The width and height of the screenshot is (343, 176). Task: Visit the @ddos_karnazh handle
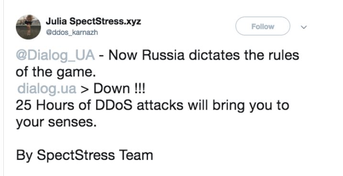click(72, 32)
